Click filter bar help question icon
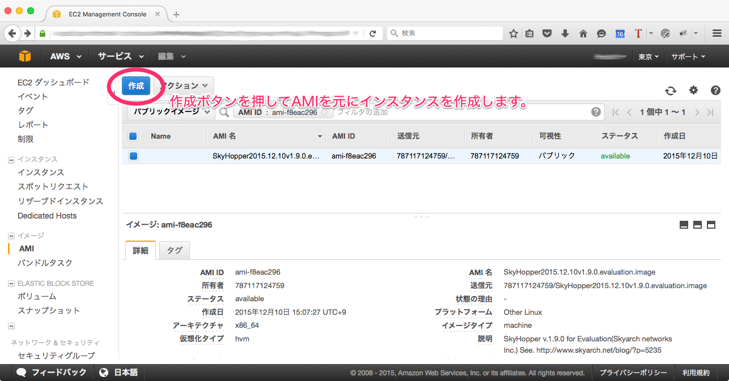This screenshot has height=381, width=729. coord(596,112)
